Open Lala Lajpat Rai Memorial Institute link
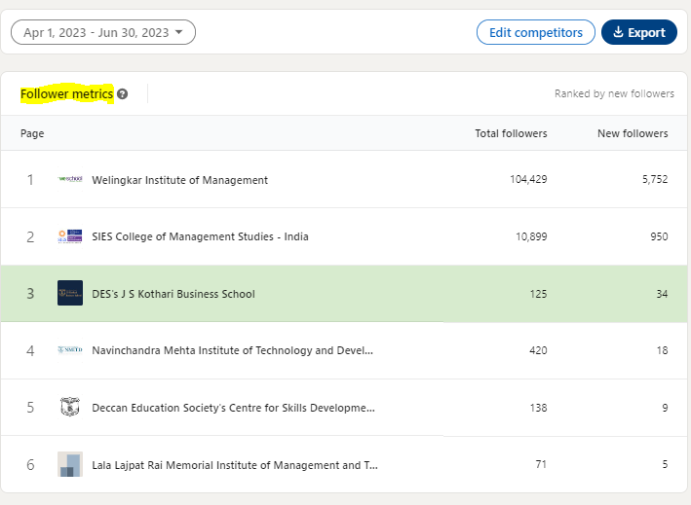 click(x=235, y=465)
